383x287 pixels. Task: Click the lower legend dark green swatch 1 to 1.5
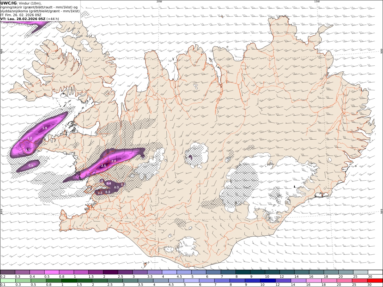click(69, 281)
